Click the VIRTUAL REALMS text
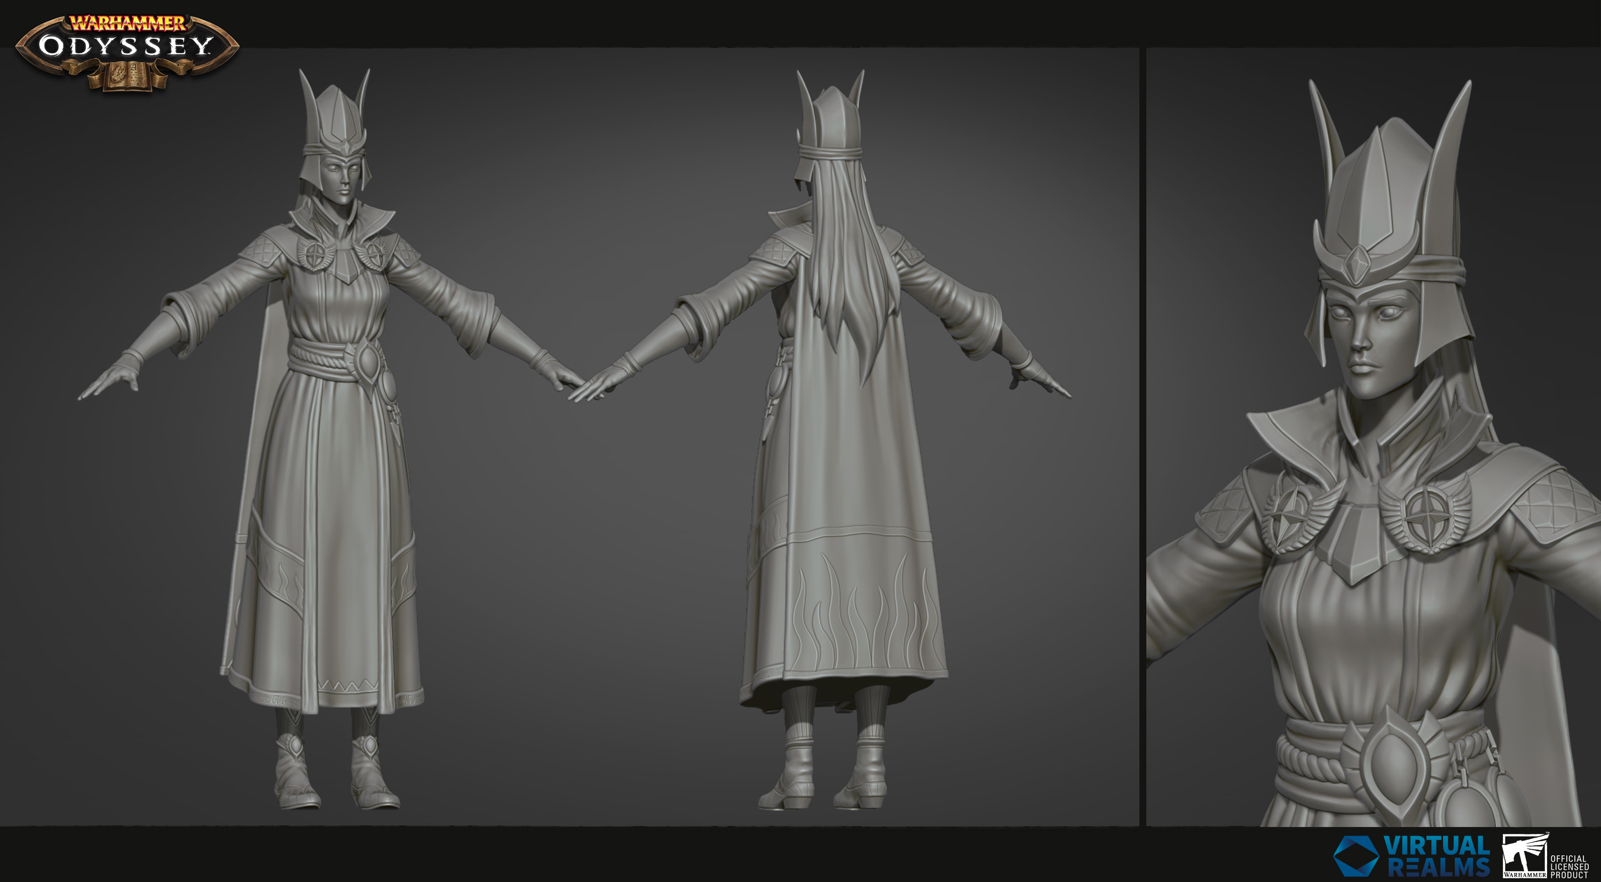 pyautogui.click(x=1438, y=856)
